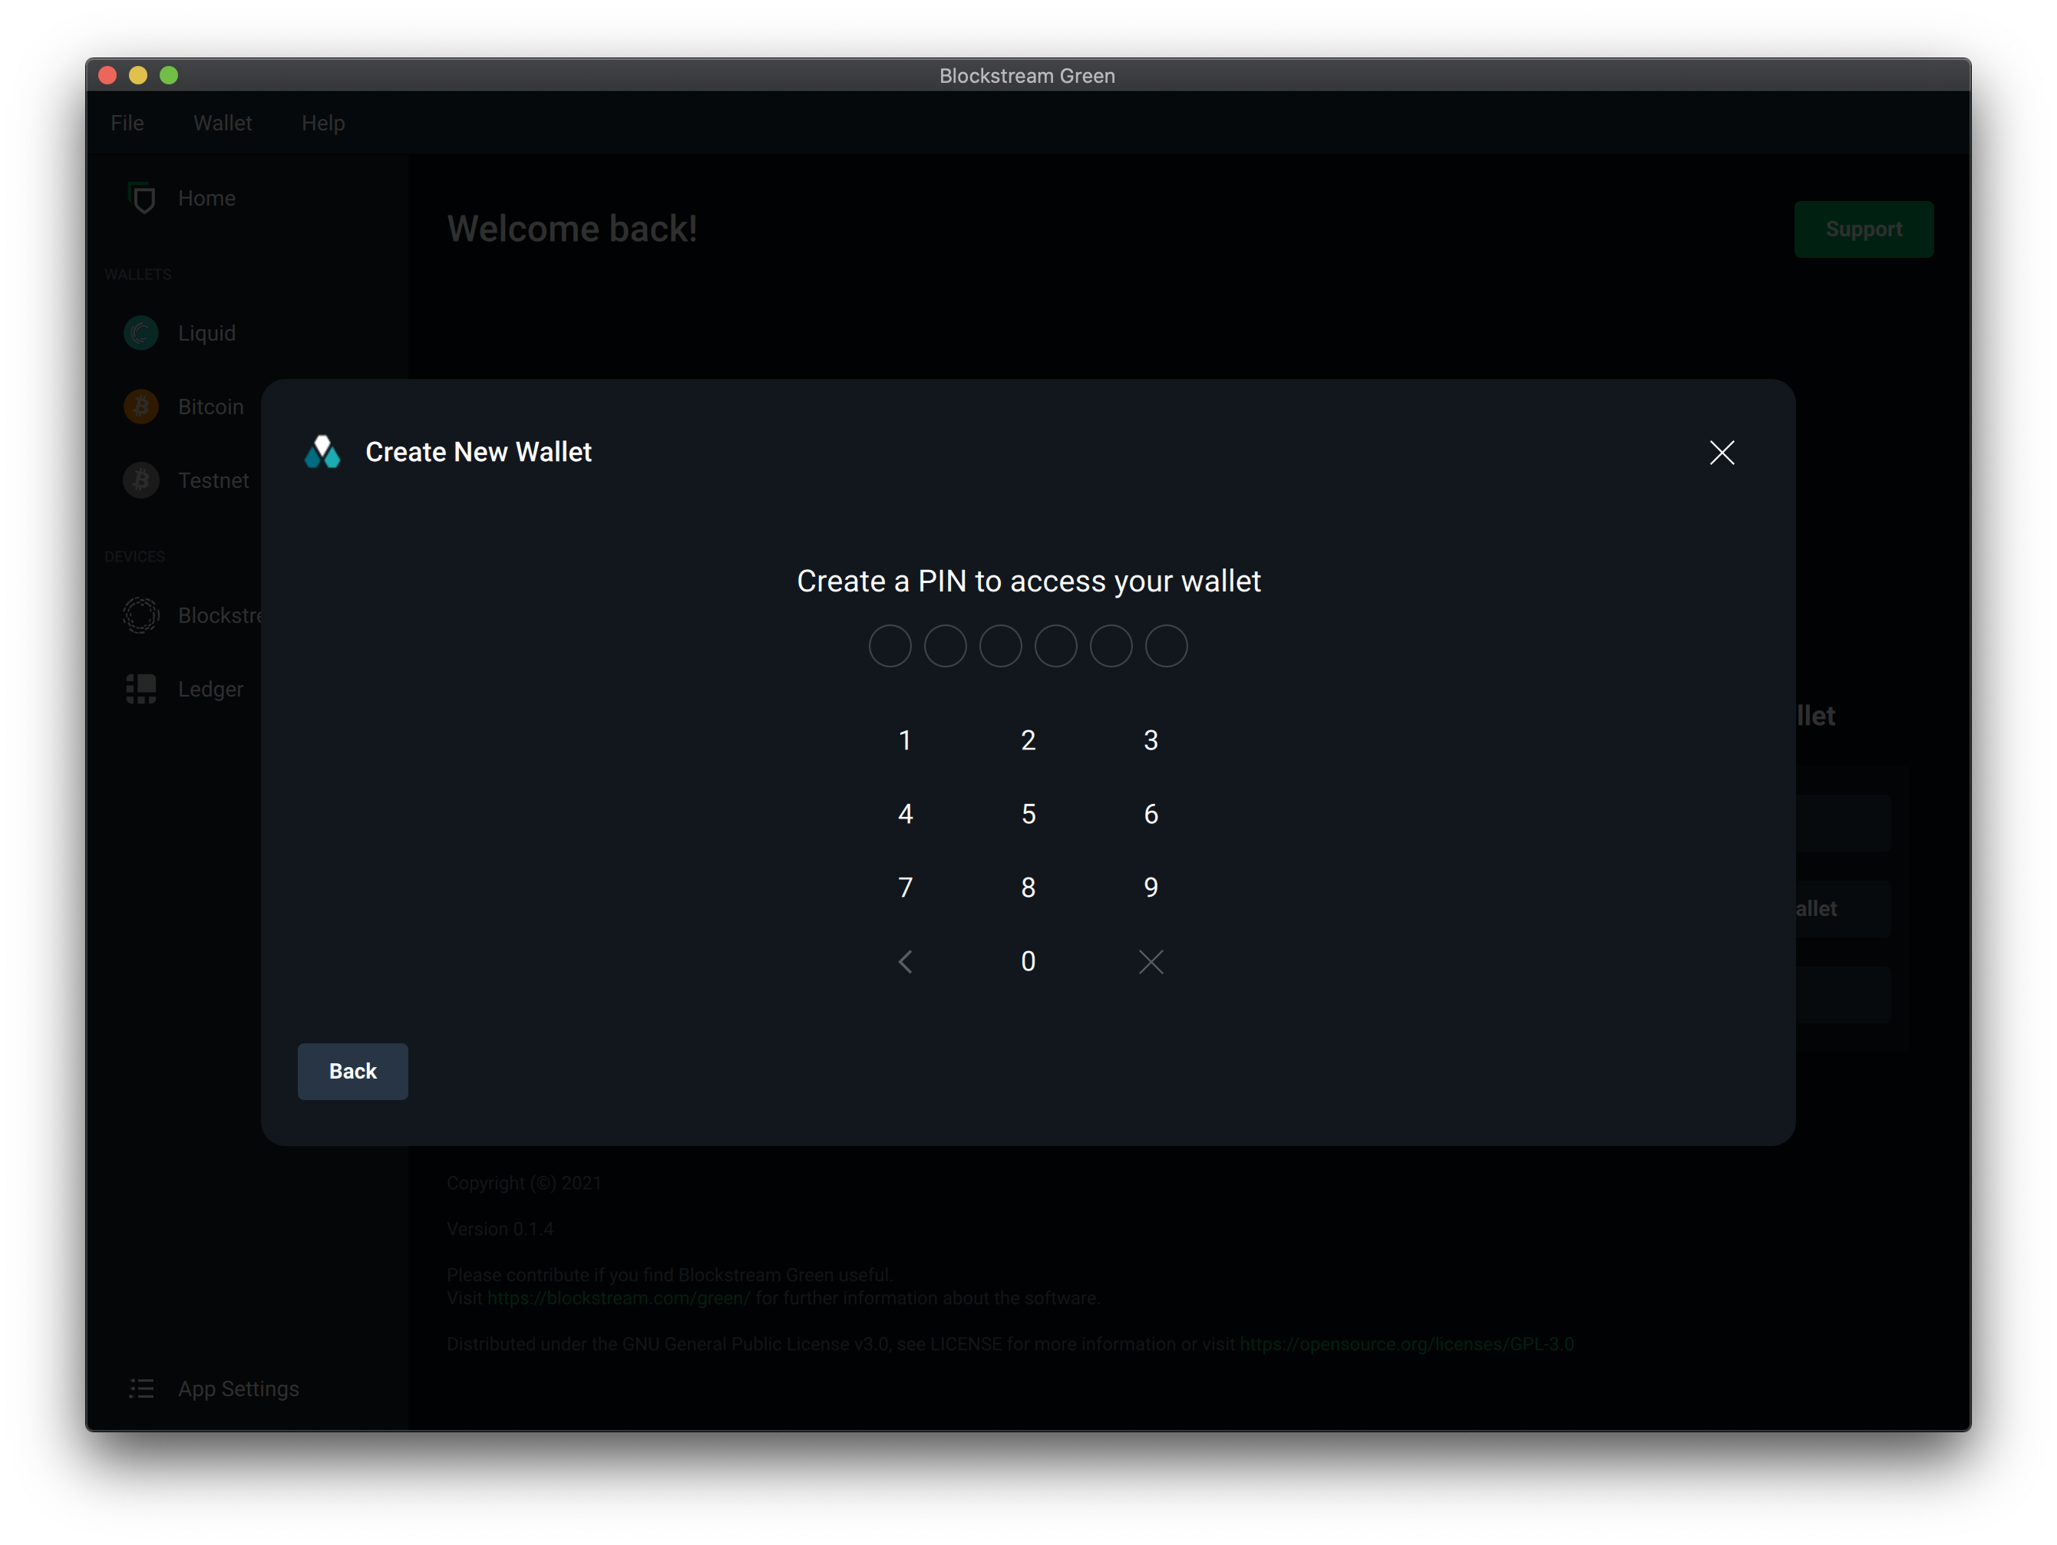
Task: Open the File menu
Action: point(127,123)
